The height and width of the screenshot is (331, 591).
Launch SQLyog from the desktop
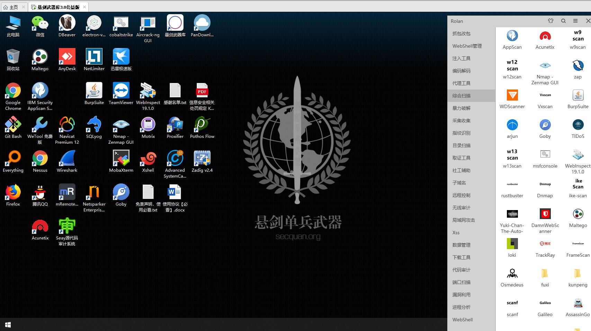click(x=94, y=127)
